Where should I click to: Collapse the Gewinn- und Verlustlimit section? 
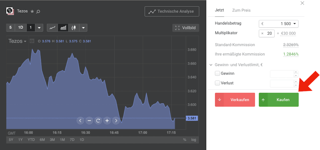click(211, 65)
